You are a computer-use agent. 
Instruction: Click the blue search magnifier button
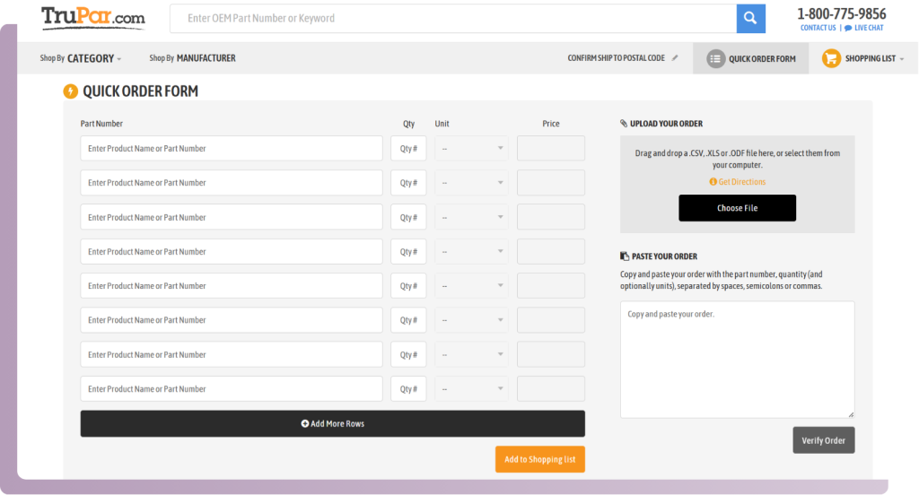(x=750, y=18)
